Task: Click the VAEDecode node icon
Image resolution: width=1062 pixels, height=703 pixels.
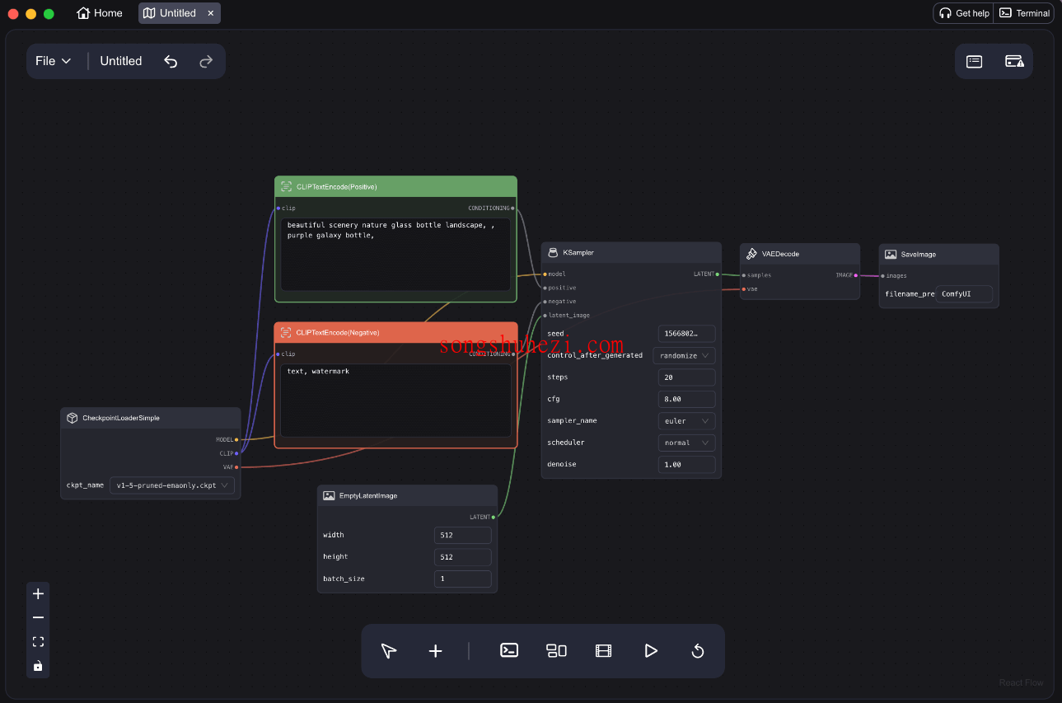Action: [751, 254]
